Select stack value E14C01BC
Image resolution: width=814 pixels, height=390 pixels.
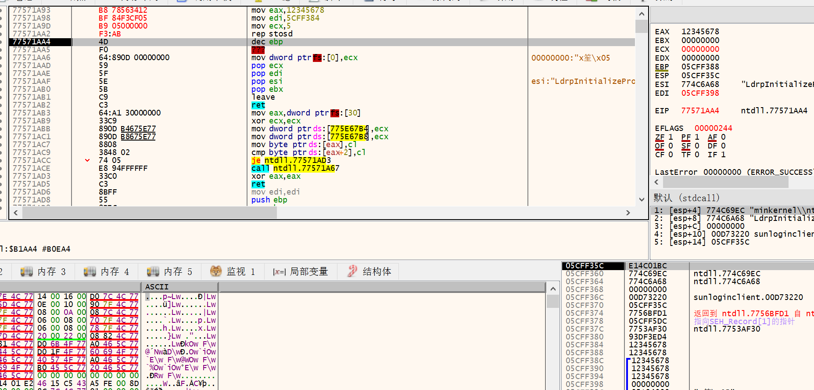(648, 266)
